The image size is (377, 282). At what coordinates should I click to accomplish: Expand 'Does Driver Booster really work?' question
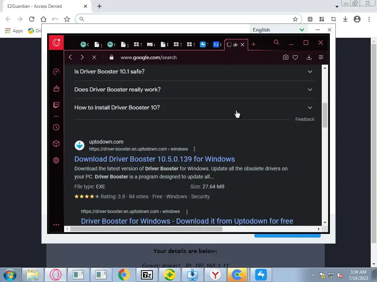pos(194,90)
